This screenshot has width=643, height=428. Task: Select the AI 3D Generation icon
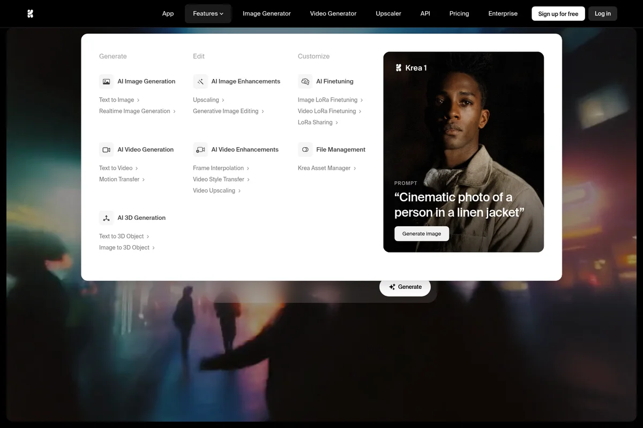point(106,217)
